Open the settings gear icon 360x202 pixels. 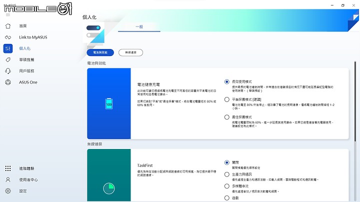coord(8,191)
